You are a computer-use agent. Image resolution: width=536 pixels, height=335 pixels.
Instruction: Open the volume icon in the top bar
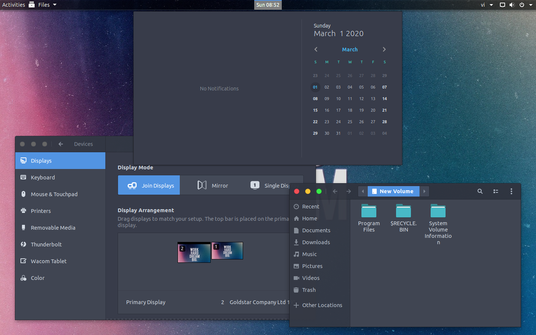click(512, 5)
